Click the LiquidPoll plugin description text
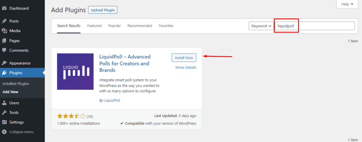Viewport: 362px width, 142px height. pyautogui.click(x=129, y=86)
